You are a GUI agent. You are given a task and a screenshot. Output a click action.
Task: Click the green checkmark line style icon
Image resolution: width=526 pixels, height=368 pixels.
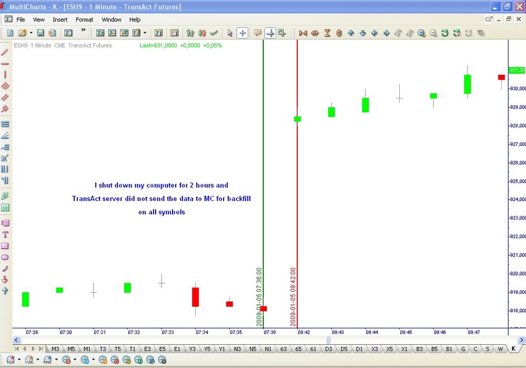pyautogui.click(x=214, y=33)
